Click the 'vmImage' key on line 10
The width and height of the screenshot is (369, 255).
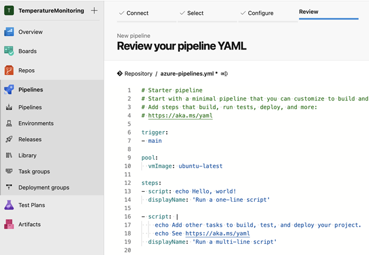click(x=160, y=166)
